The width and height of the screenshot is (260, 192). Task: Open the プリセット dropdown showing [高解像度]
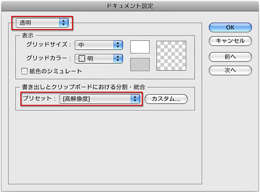[x=100, y=99]
